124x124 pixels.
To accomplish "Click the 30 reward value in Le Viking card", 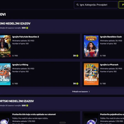I will coord(74,83).
